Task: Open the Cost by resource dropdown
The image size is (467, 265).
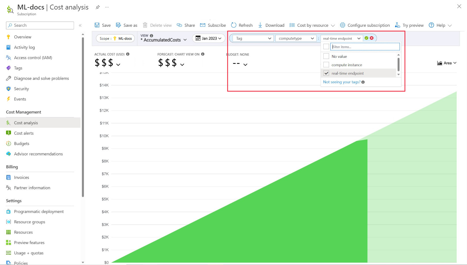Action: (312, 25)
